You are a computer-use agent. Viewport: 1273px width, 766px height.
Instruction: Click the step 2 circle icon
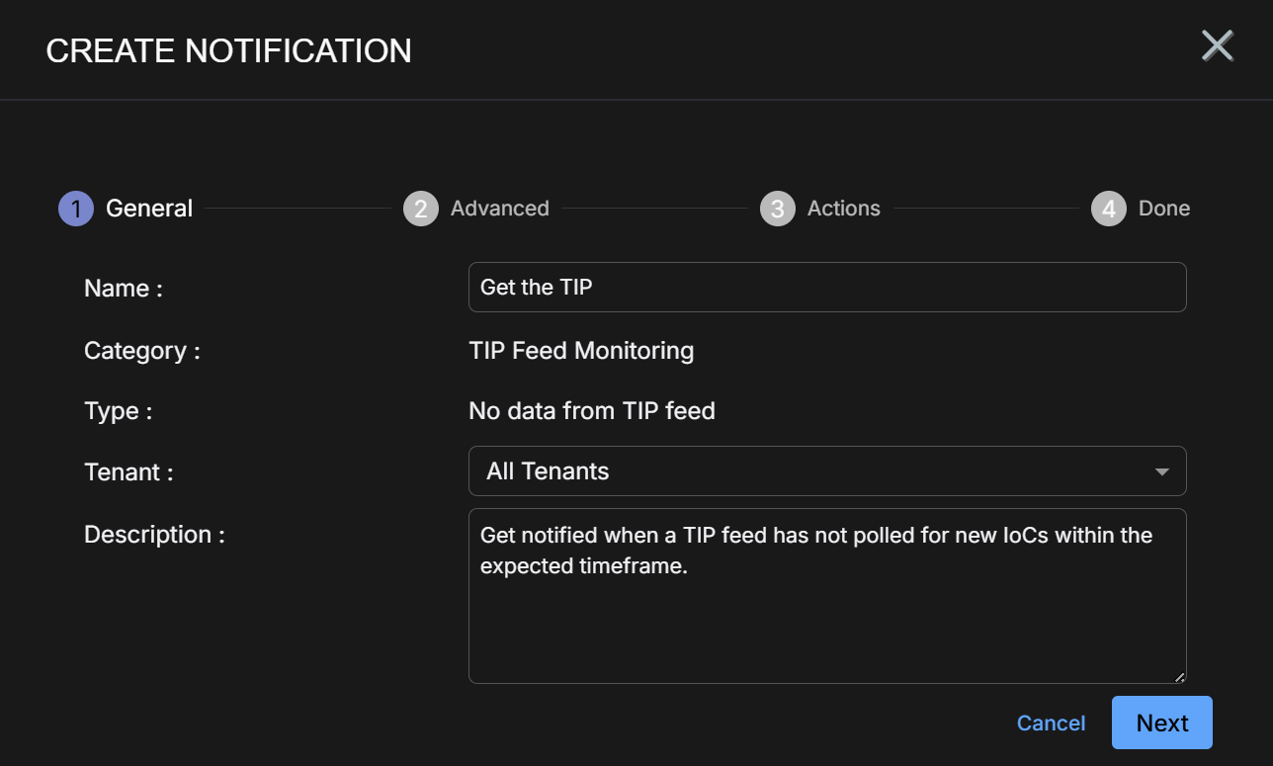pos(421,209)
